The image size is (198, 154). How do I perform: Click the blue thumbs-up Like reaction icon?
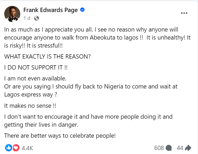pyautogui.click(x=9, y=148)
